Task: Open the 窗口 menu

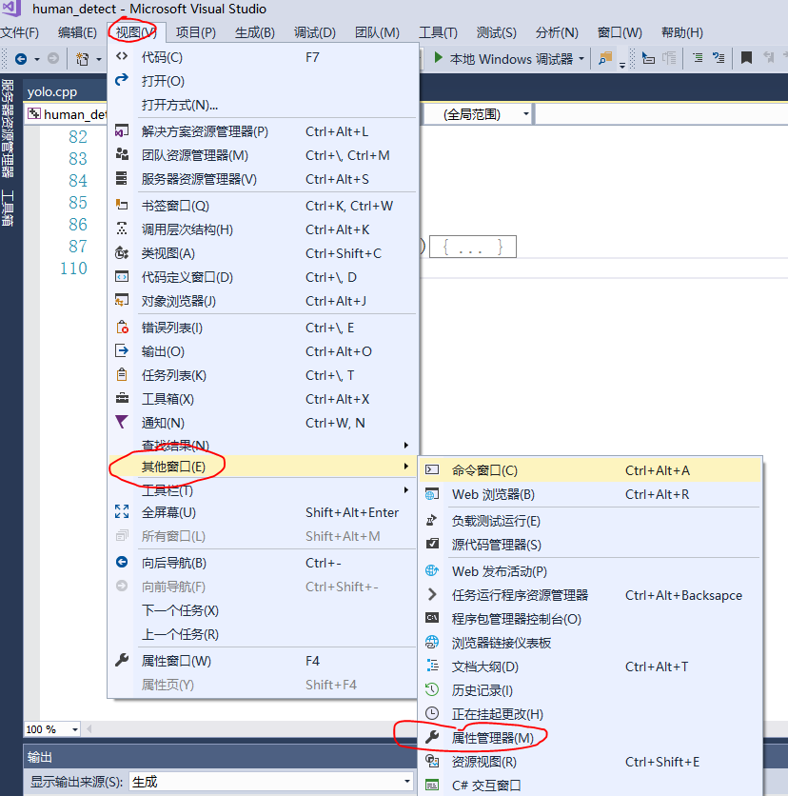Action: click(620, 33)
